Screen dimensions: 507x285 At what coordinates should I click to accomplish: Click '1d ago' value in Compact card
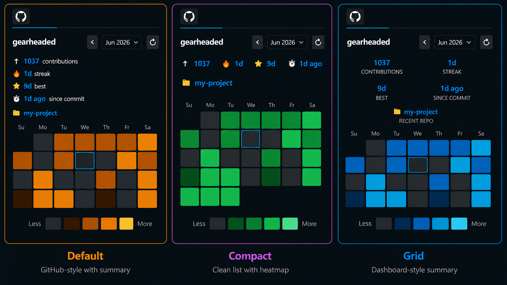pyautogui.click(x=311, y=64)
